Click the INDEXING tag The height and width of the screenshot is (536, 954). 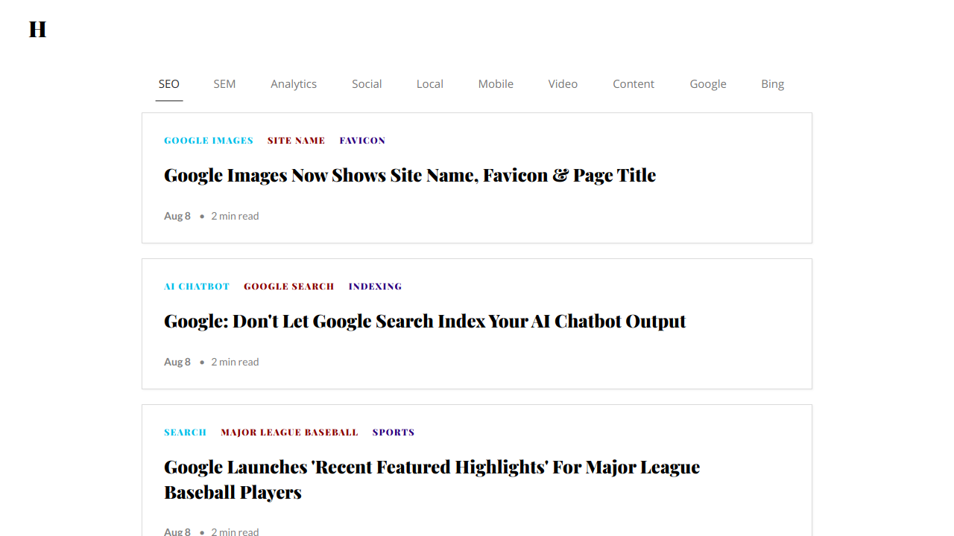(x=375, y=287)
